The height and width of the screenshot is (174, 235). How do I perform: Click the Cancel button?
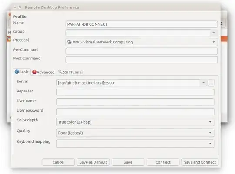[x=58, y=162]
